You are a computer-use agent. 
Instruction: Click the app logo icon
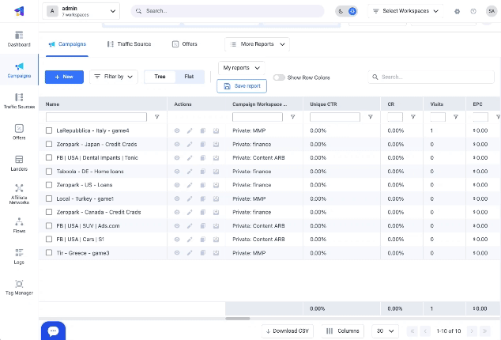[19, 11]
